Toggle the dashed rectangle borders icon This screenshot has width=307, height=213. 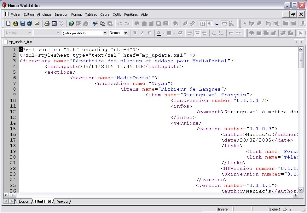pyautogui.click(x=224, y=24)
